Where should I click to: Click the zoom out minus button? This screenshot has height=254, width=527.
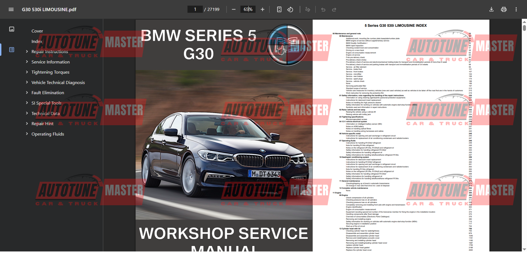(x=234, y=9)
